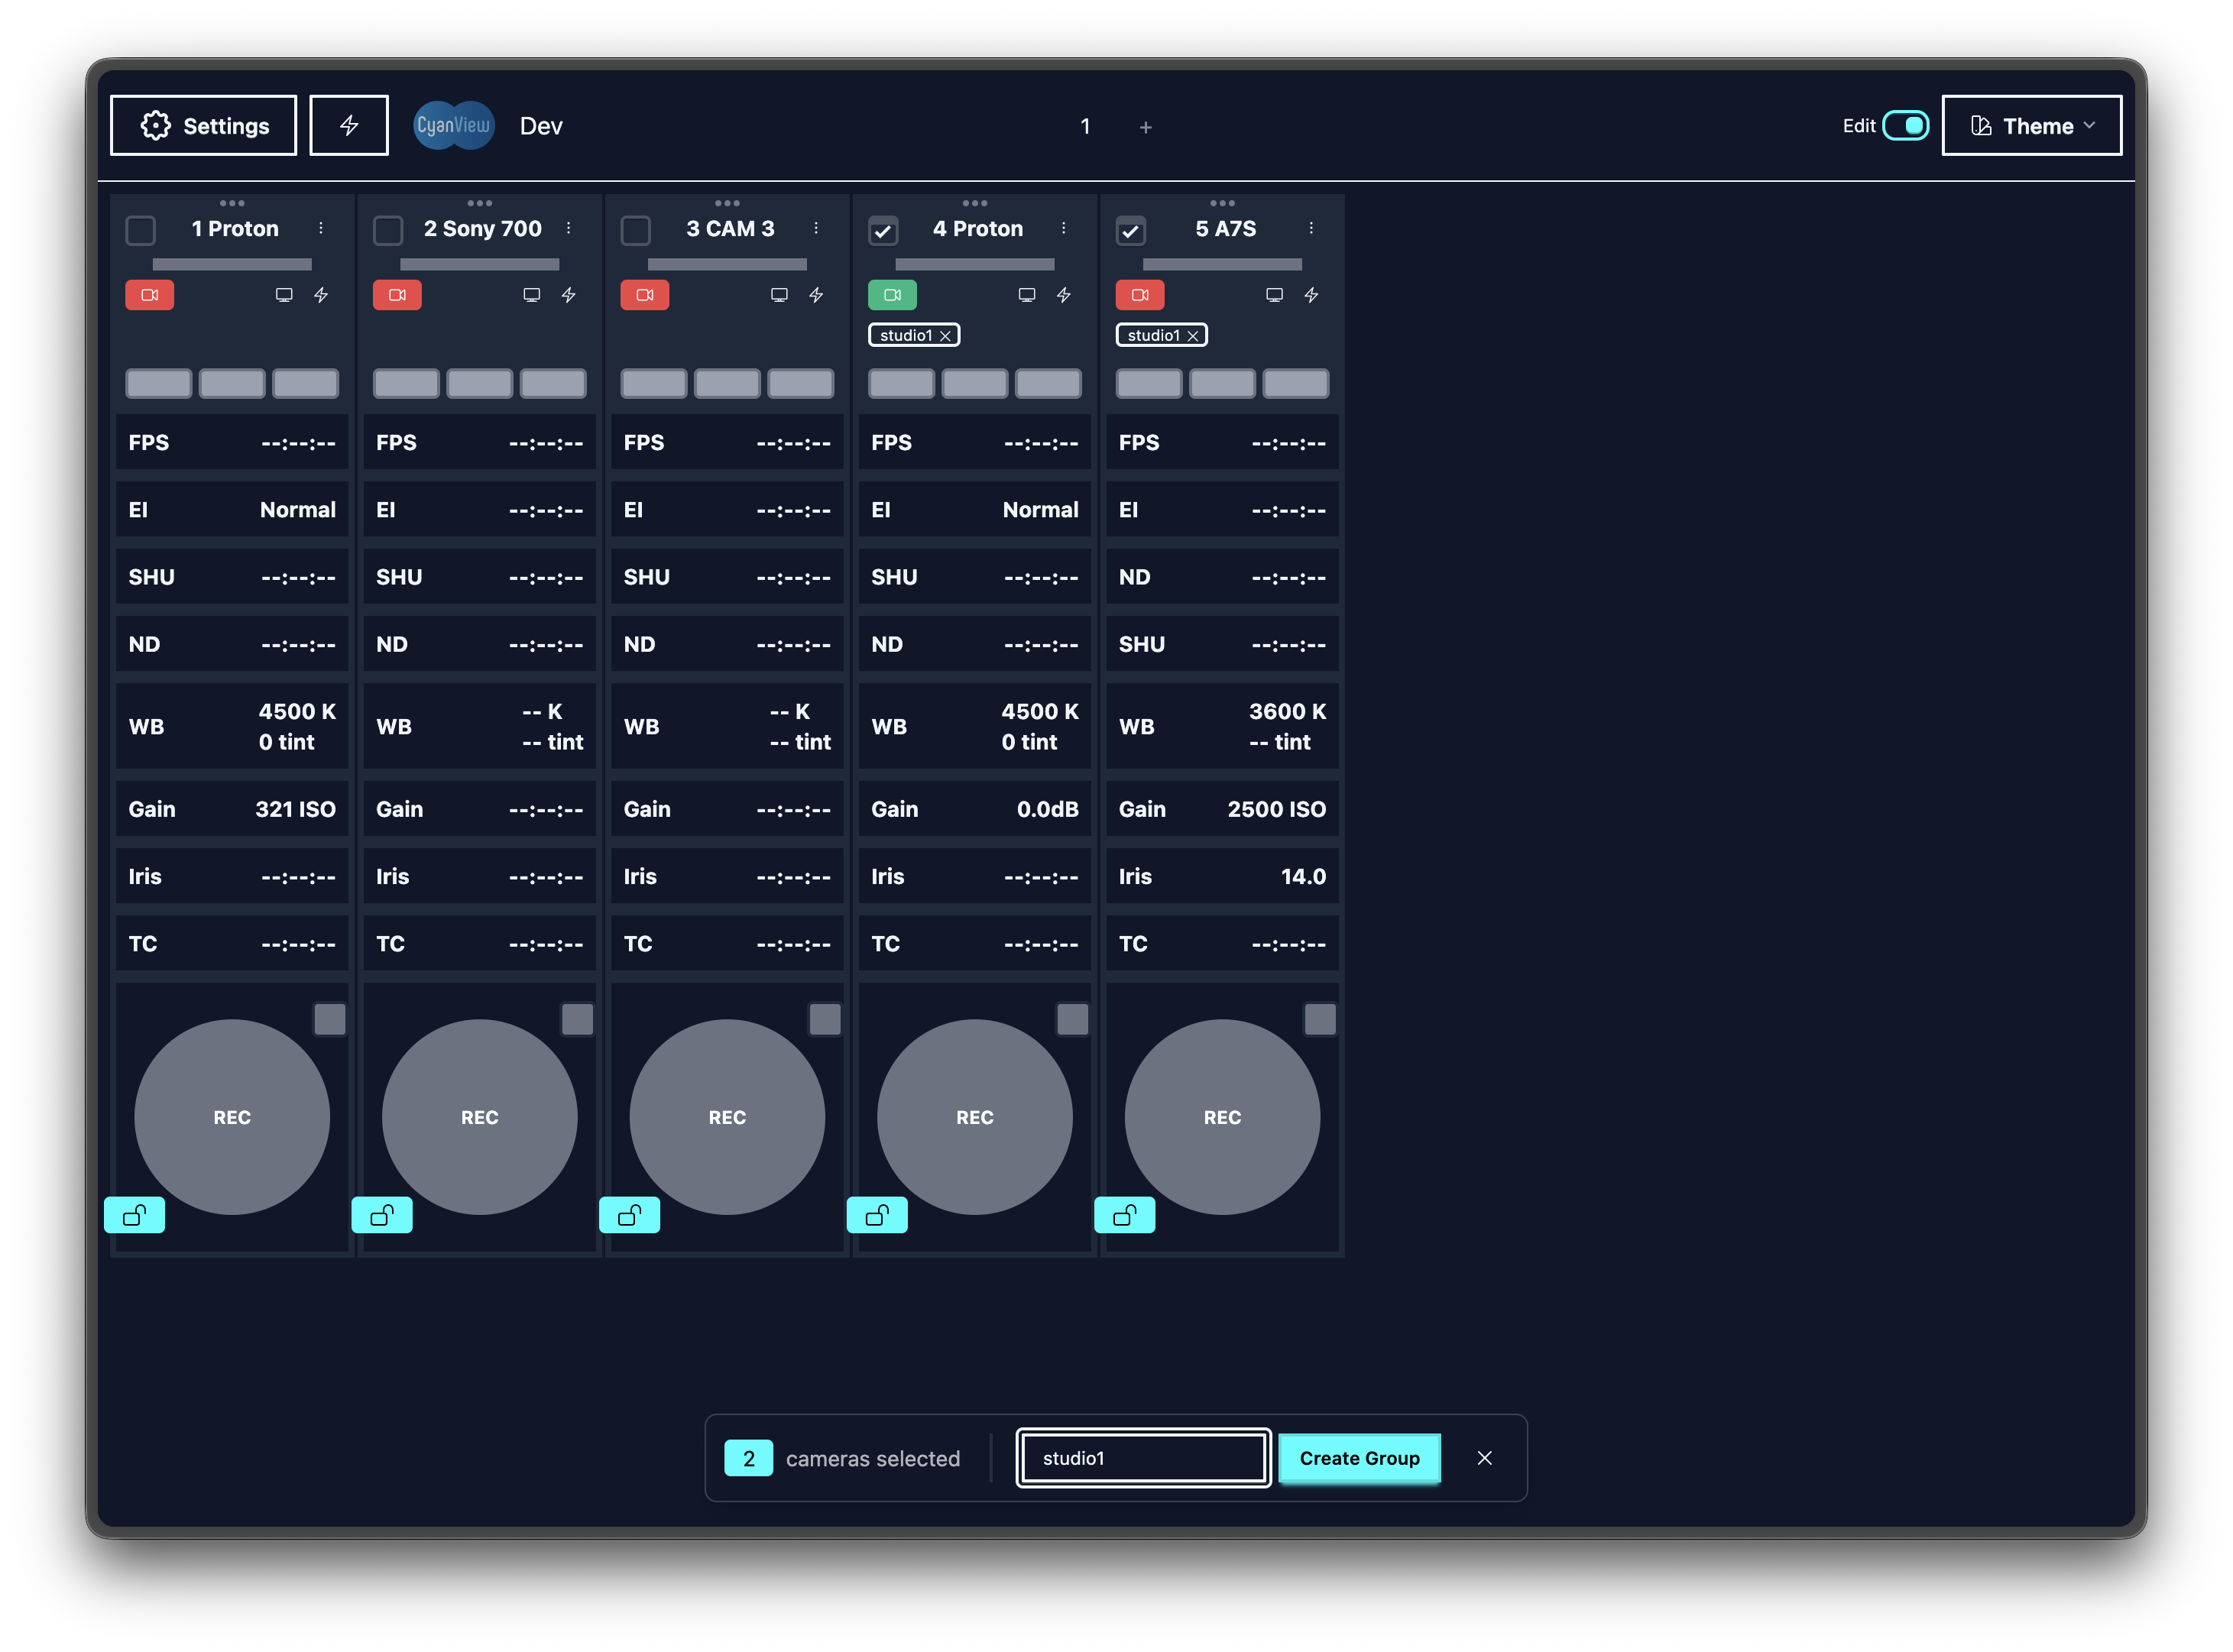Click the lightning icon on 3 CAM 3
This screenshot has width=2233, height=1652.
816,295
